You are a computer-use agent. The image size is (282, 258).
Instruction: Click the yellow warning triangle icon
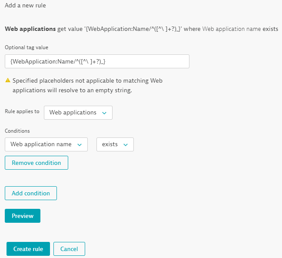click(7, 80)
